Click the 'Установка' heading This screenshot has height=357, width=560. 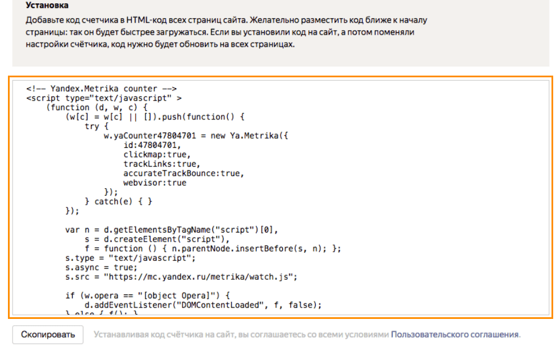(x=47, y=5)
